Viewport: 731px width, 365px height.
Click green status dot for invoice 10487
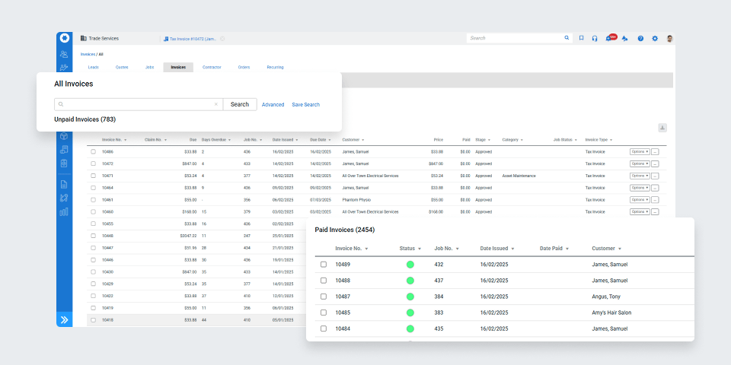tap(410, 297)
